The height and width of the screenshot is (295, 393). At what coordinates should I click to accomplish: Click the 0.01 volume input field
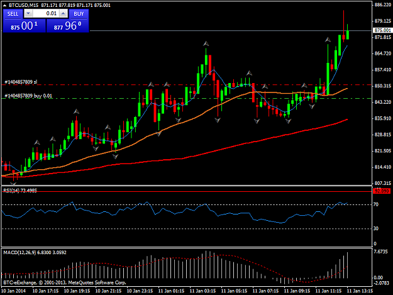[46, 14]
